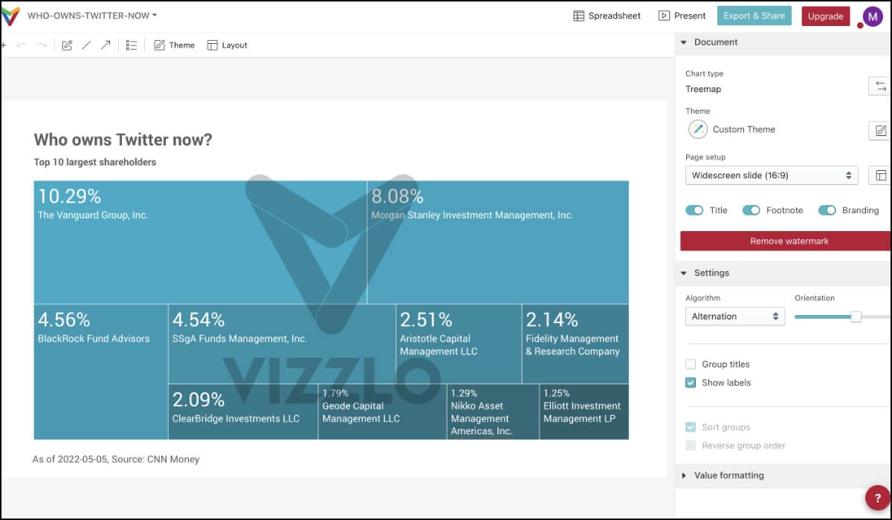
Task: Uncheck the Show labels checkbox
Action: (x=691, y=383)
